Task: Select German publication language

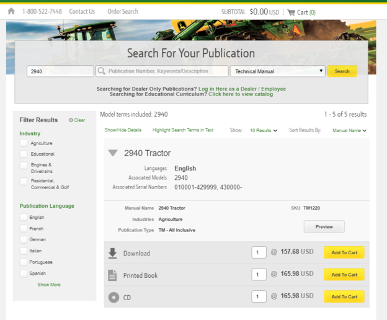Action: pos(24,239)
